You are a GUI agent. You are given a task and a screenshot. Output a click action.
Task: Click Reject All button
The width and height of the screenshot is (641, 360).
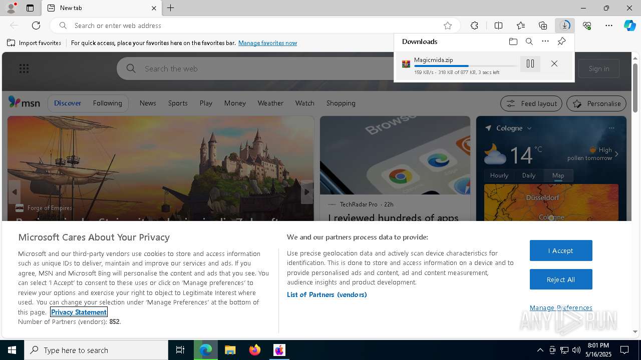(x=561, y=279)
